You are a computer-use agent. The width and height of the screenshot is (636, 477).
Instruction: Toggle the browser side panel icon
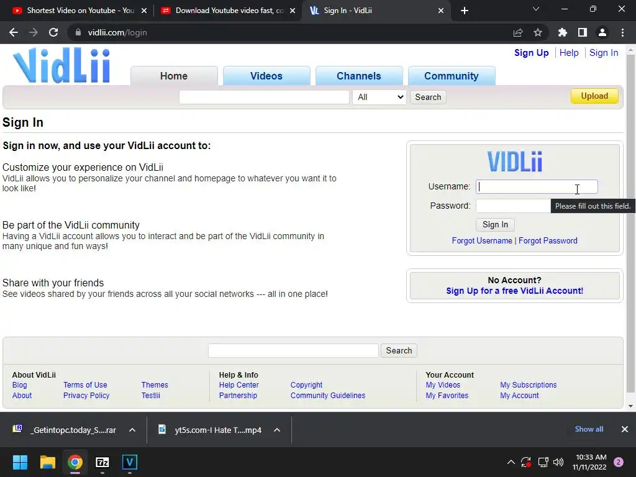click(583, 32)
